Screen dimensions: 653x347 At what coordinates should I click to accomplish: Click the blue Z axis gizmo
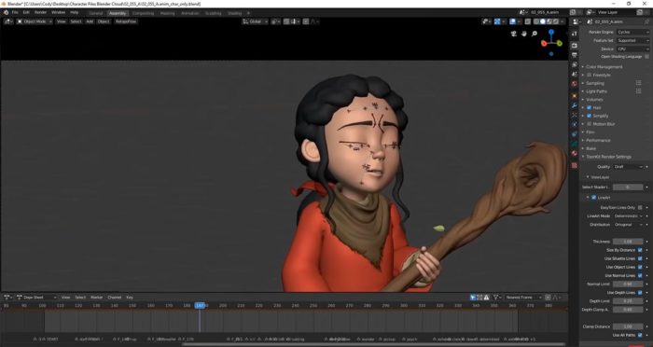(x=551, y=32)
